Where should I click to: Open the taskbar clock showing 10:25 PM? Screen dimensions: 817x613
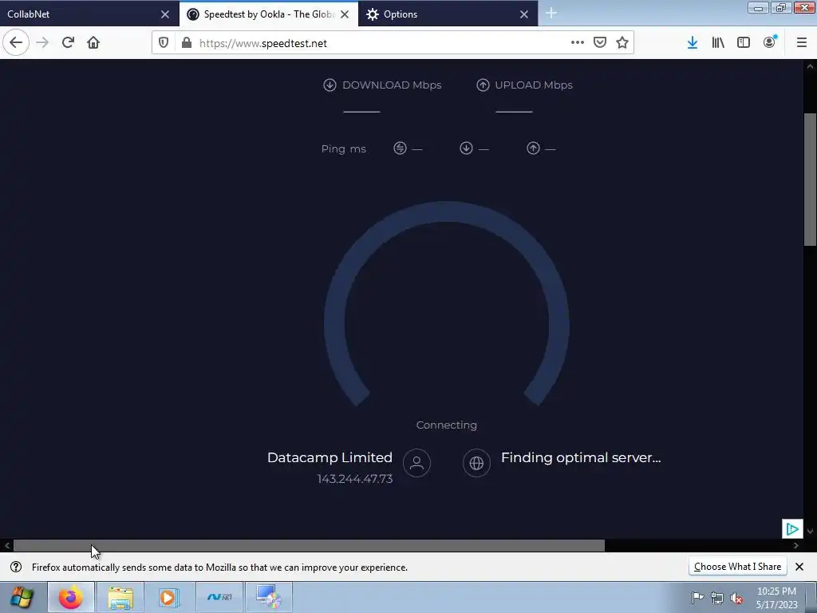[x=776, y=598]
